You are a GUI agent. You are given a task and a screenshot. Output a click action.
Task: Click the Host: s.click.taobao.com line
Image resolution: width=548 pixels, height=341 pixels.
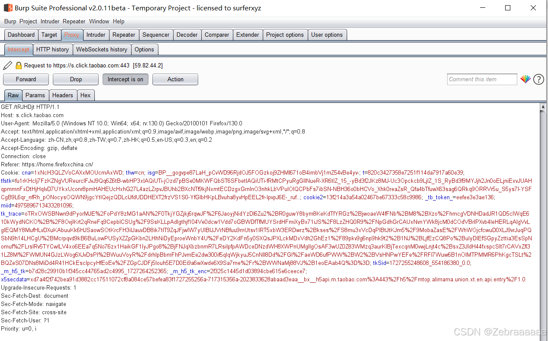click(x=32, y=115)
